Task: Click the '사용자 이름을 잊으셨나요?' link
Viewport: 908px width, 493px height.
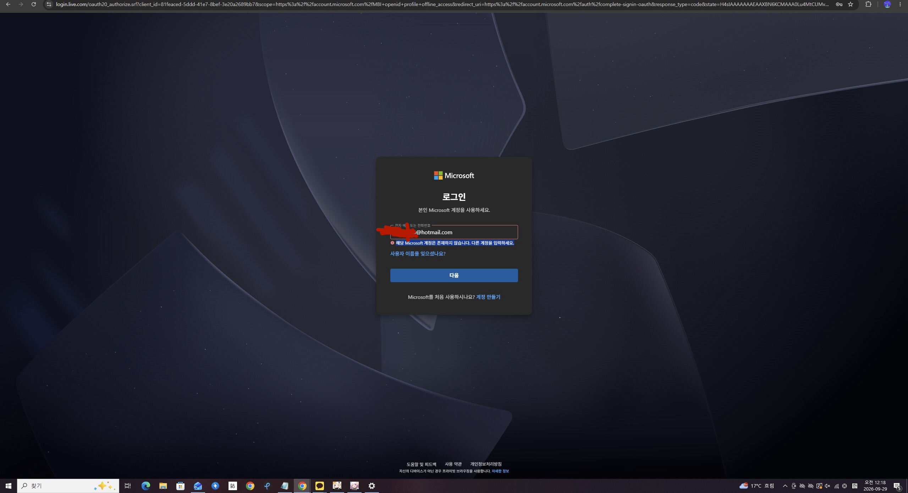Action: [418, 253]
